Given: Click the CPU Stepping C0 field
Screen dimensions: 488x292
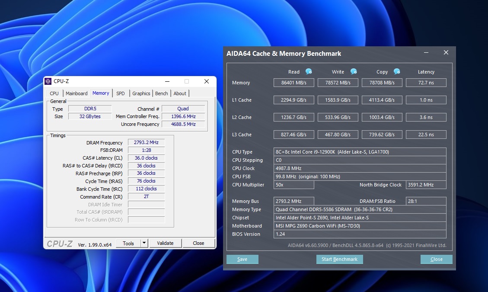Looking at the screenshot, I should pyautogui.click(x=360, y=160).
